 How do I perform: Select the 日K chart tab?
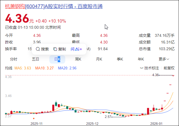coord(57,59)
